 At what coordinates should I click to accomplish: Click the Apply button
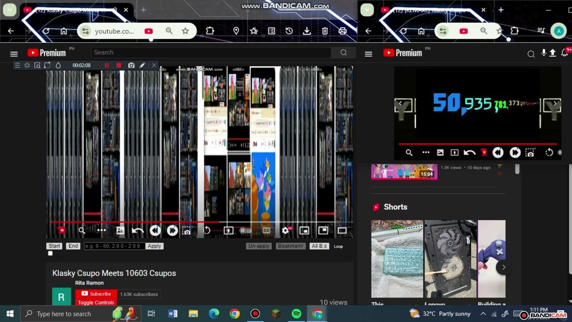(x=154, y=246)
